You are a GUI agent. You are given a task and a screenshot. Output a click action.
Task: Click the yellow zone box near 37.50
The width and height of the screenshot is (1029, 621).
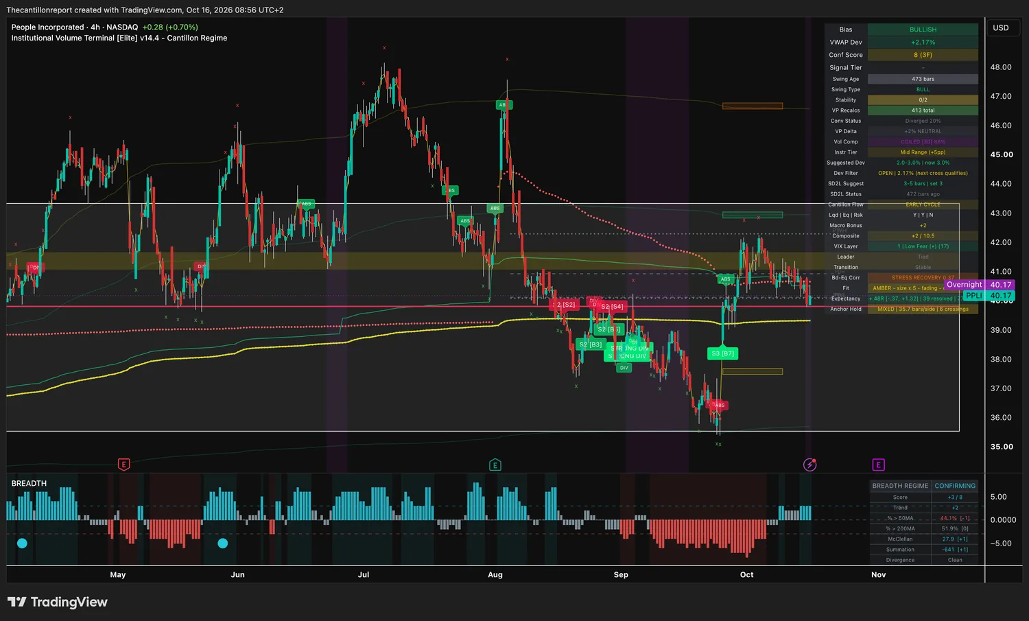pos(753,372)
